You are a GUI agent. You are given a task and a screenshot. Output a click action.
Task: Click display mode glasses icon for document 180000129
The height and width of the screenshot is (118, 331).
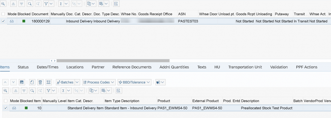pyautogui.click(x=12, y=21)
